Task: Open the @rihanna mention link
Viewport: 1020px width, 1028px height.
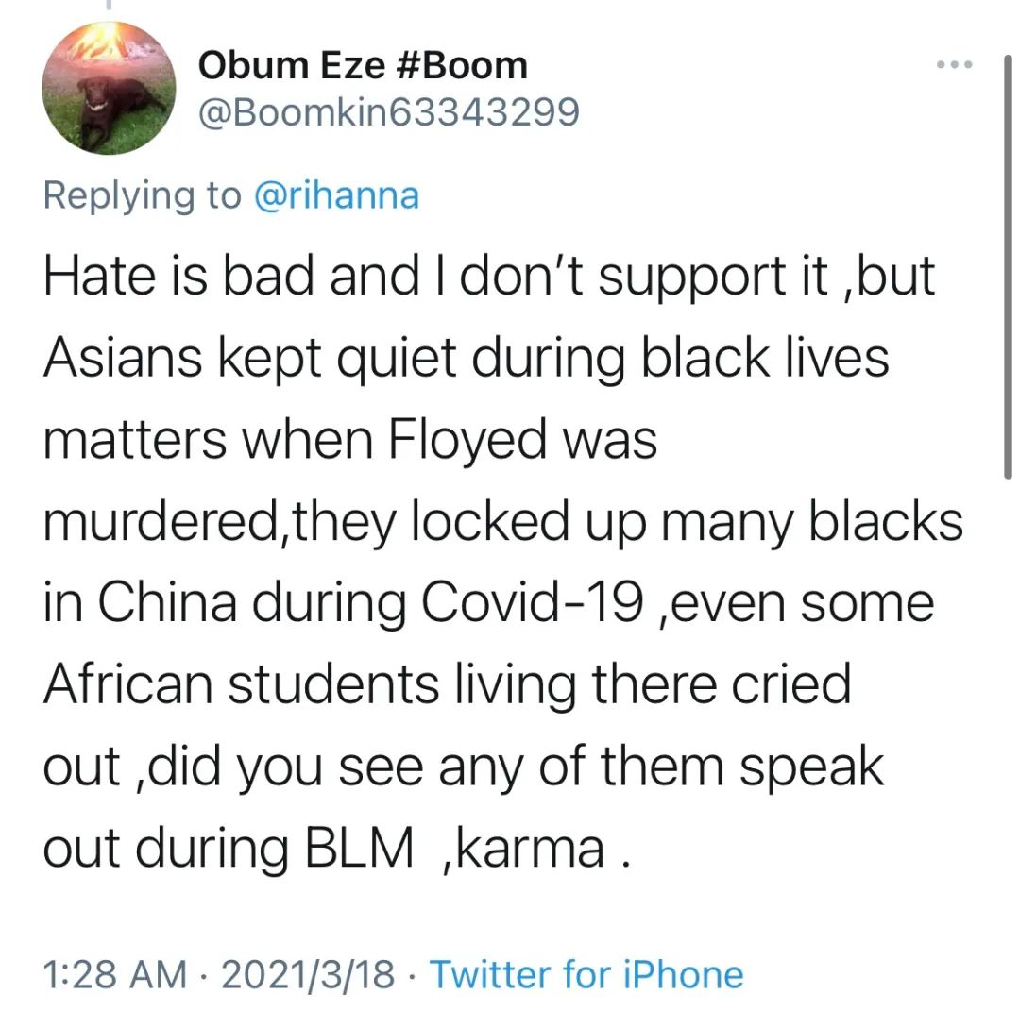Action: pos(336,195)
